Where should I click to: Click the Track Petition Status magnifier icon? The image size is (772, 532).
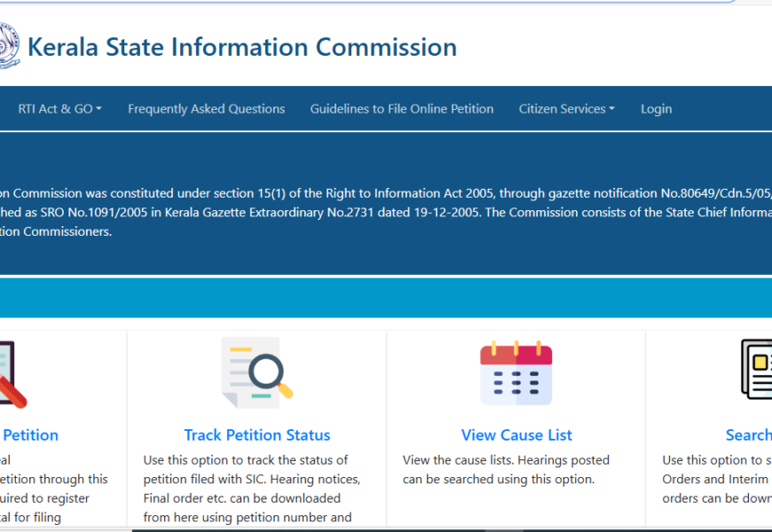(256, 372)
